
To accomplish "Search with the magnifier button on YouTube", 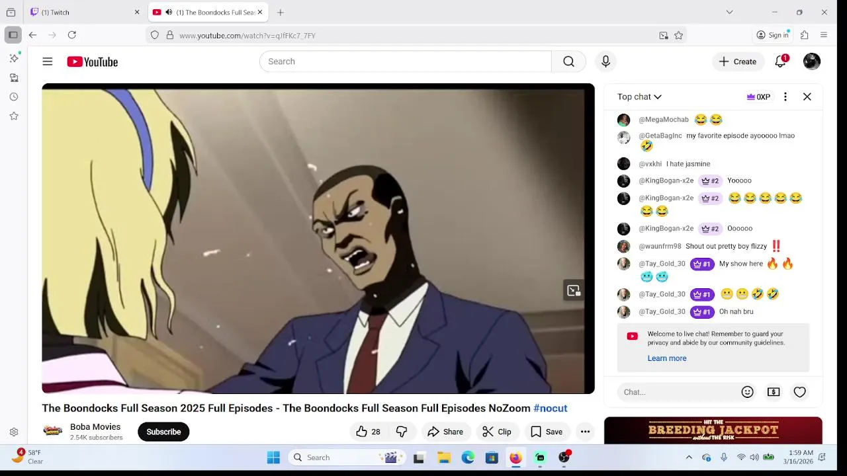I will (568, 61).
